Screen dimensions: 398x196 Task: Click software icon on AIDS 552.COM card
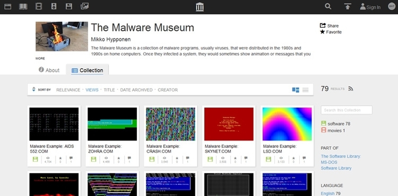click(35, 159)
